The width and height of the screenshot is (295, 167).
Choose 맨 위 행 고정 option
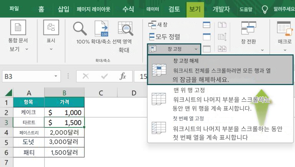click(220, 99)
